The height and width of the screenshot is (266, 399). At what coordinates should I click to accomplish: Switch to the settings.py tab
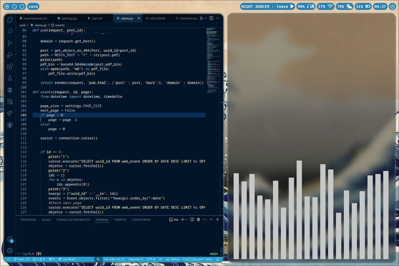click(67, 18)
